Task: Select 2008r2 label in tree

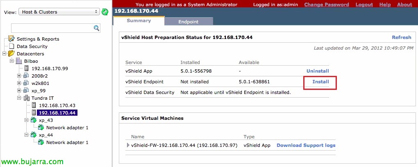Action: (39, 76)
